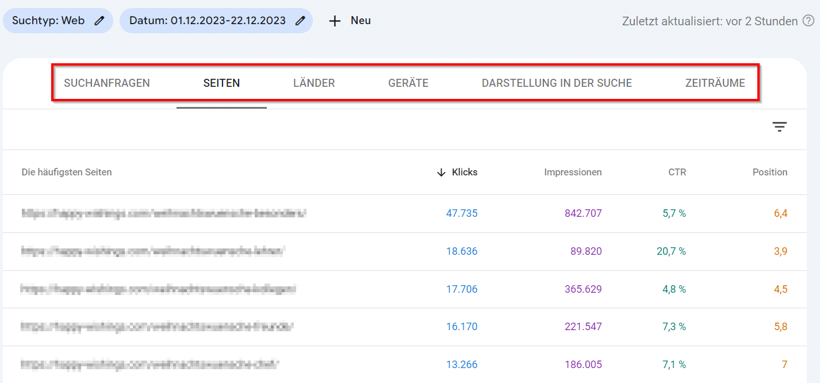Click the help question mark icon

point(808,21)
